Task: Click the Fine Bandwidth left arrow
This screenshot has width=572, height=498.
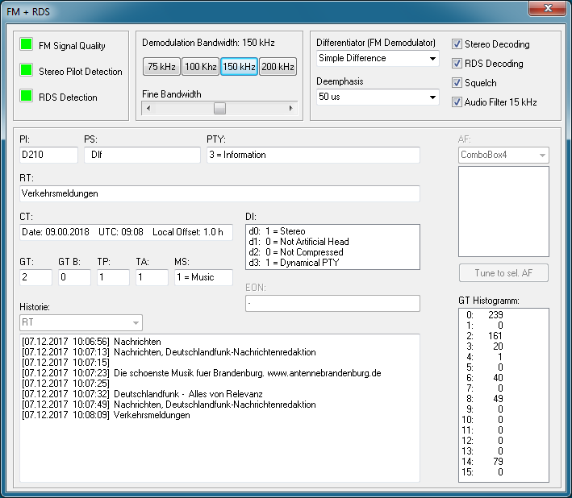Action: pos(148,108)
